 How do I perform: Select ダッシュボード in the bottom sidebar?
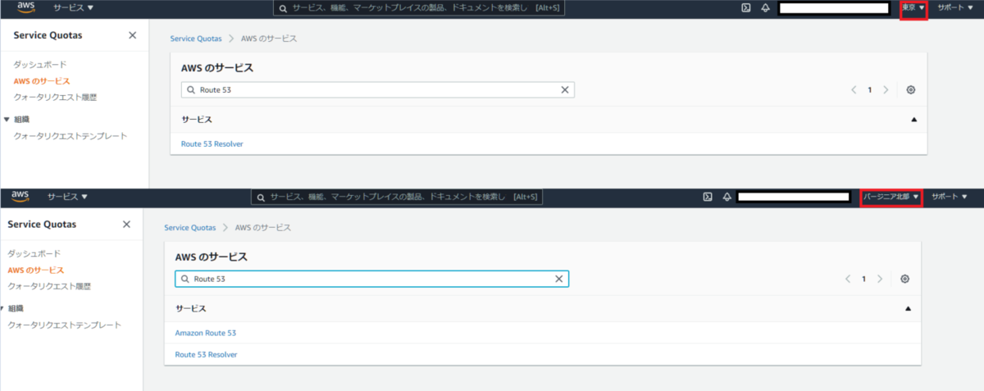click(x=34, y=253)
